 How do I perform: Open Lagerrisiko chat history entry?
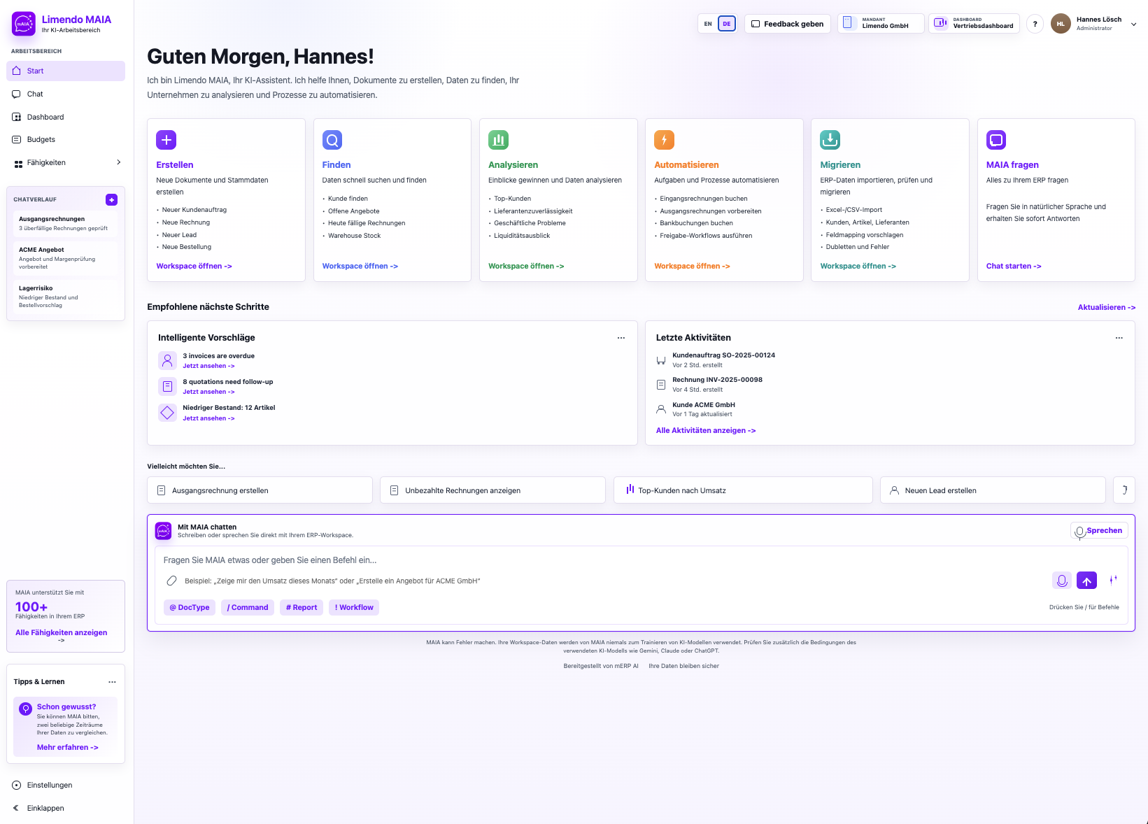click(x=66, y=297)
